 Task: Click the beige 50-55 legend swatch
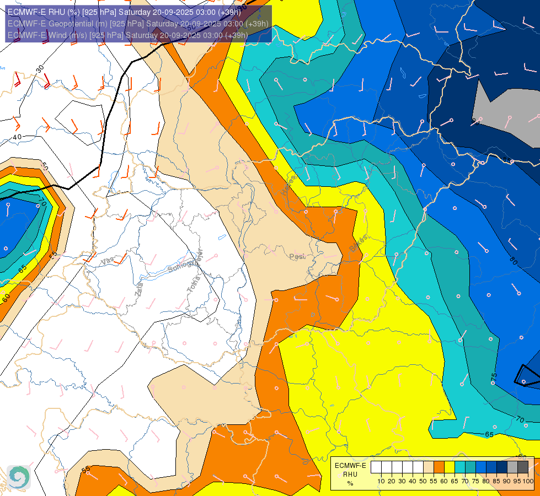pyautogui.click(x=429, y=467)
